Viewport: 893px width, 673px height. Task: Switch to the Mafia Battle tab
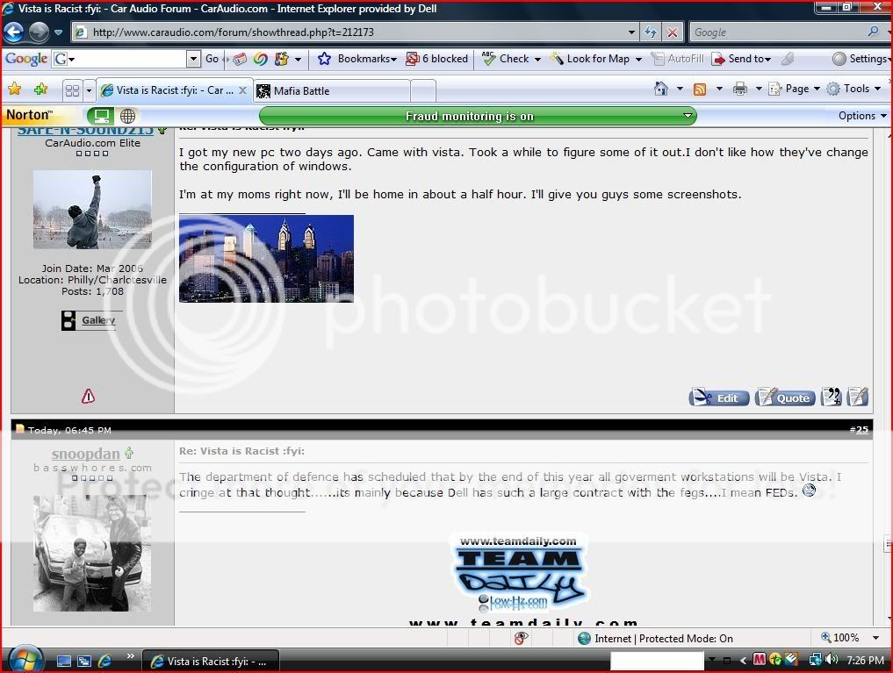pos(331,90)
